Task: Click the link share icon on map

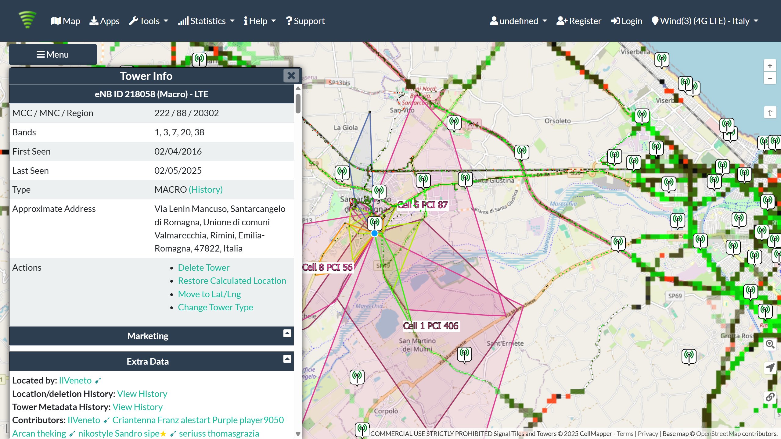Action: [770, 397]
